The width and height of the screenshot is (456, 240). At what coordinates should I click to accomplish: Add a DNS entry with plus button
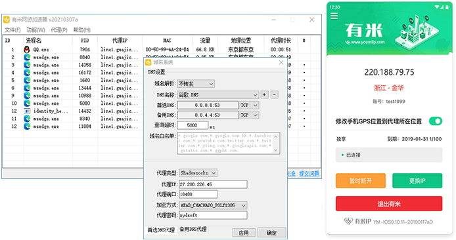[264, 94]
